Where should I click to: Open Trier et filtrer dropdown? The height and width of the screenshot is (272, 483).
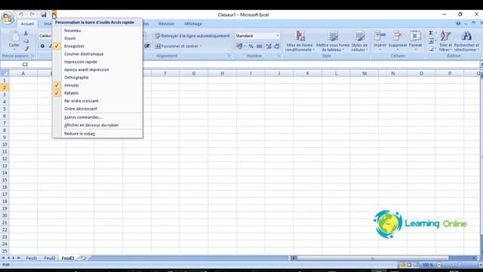click(x=445, y=42)
